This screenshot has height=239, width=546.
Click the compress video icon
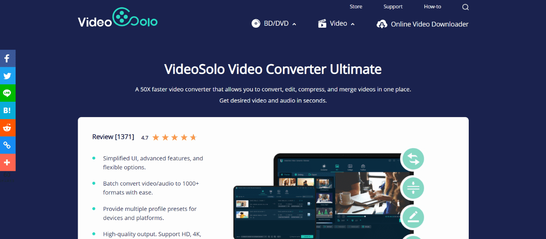point(413,188)
